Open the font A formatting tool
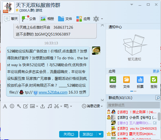This screenshot has height=140, width=161. (x=5, y=106)
